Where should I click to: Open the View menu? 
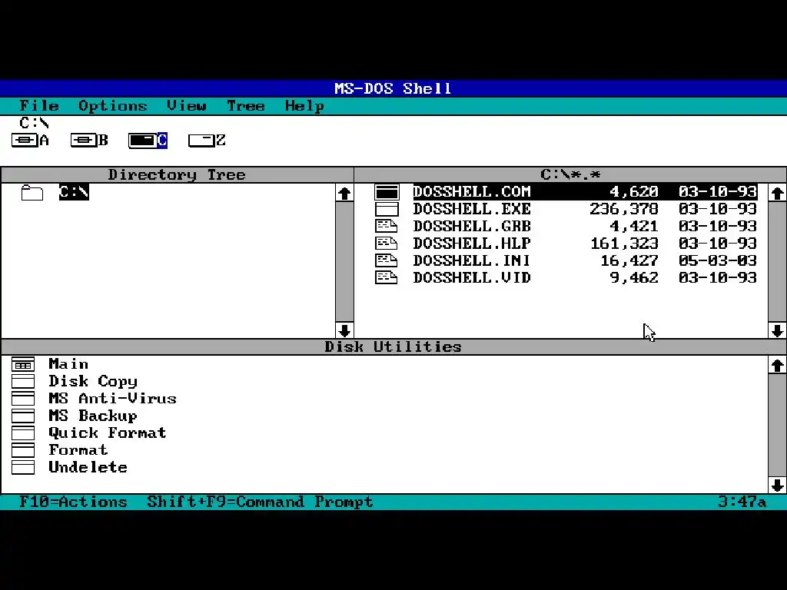[187, 106]
